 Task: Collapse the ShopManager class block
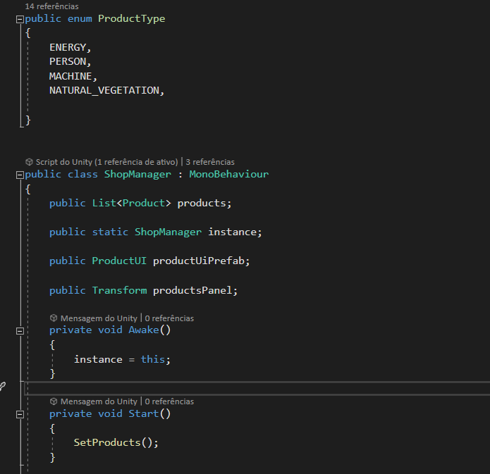coord(20,175)
